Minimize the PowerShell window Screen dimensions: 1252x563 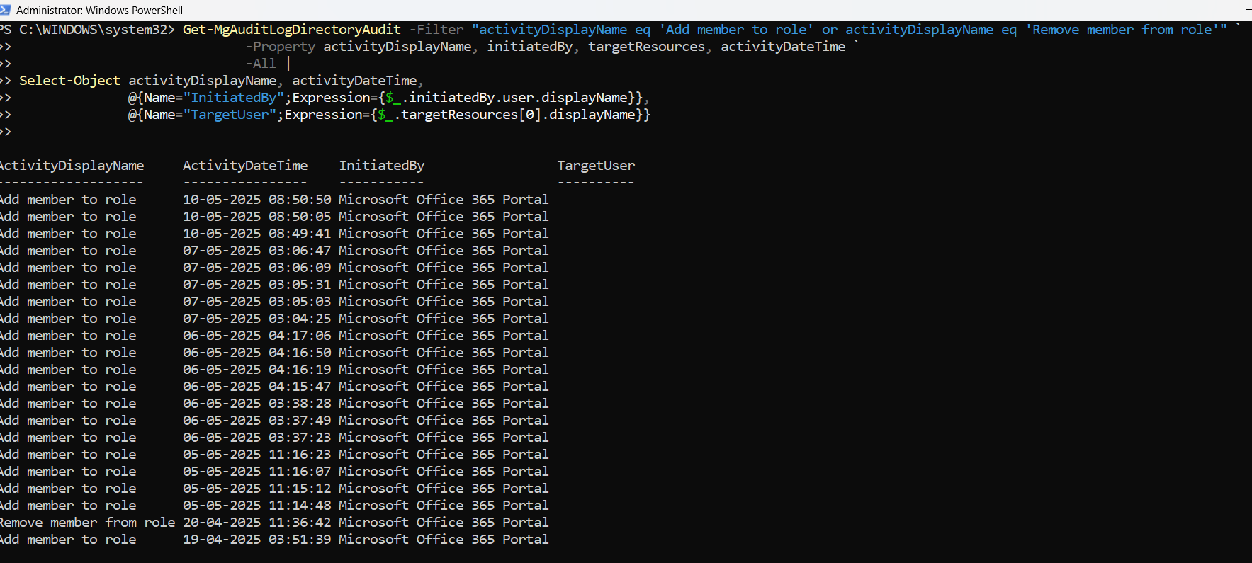[1248, 10]
